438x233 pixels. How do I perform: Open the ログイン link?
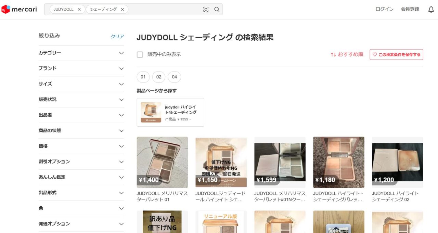(385, 9)
